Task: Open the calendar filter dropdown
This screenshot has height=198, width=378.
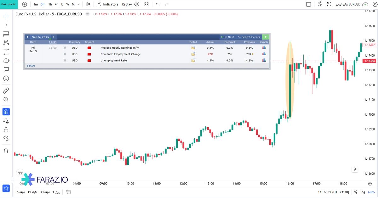Action: 266,37
